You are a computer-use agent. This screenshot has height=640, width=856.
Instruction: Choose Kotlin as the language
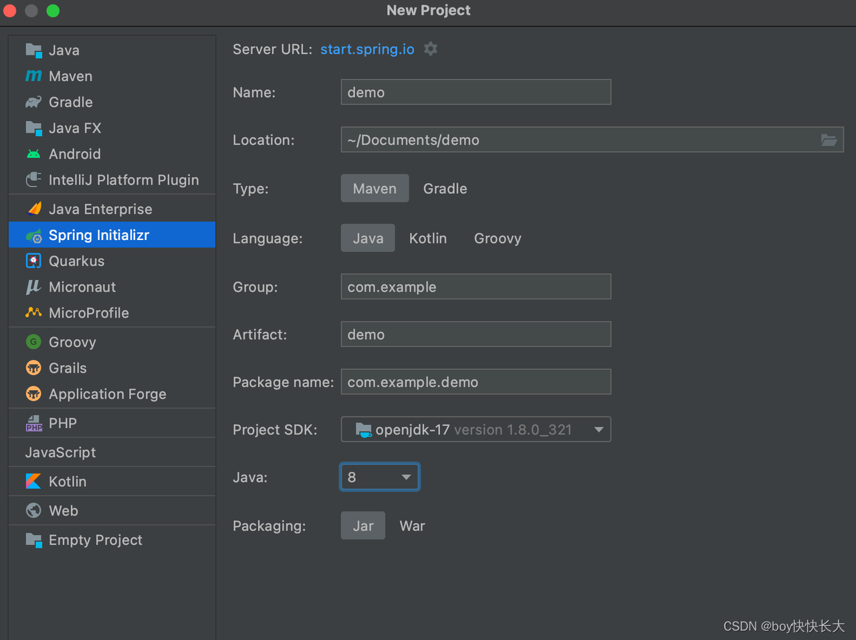[428, 238]
